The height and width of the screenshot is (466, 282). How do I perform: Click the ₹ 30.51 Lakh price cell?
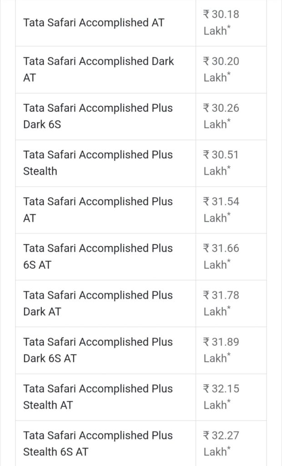pos(221,163)
